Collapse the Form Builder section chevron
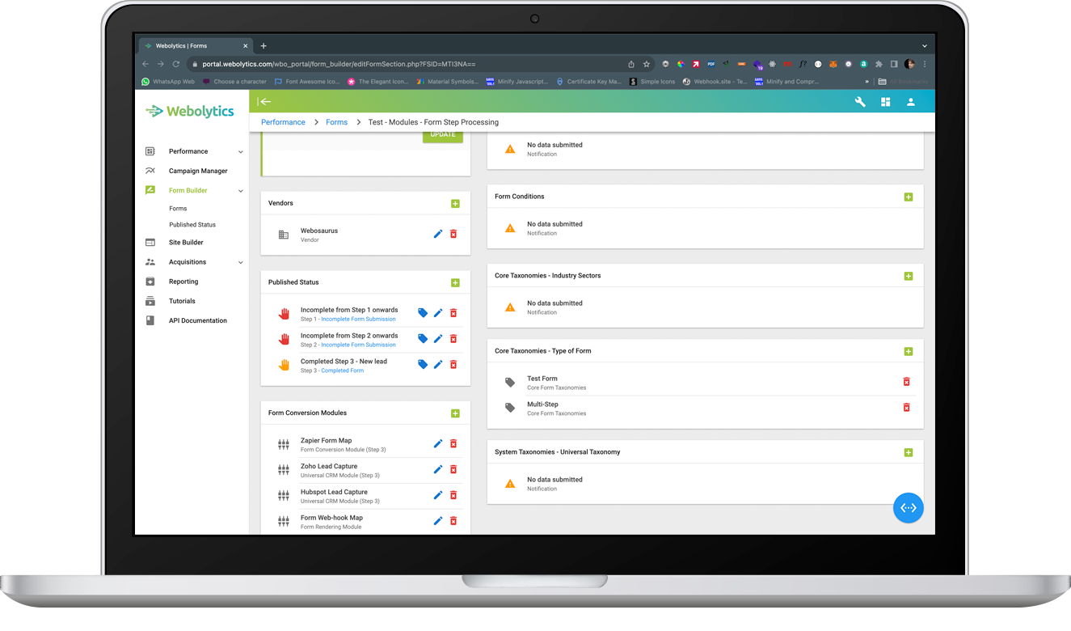The height and width of the screenshot is (631, 1071). (241, 190)
